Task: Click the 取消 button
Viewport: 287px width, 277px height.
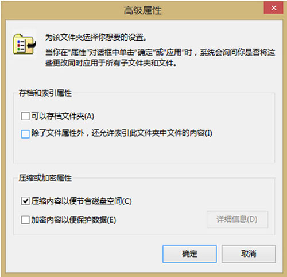Action: pos(249,254)
